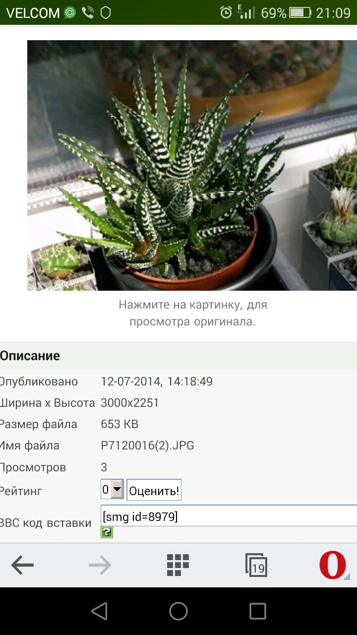Screen dimensions: 357x635
Task: Open the tabs counter showing 19
Action: tap(256, 565)
